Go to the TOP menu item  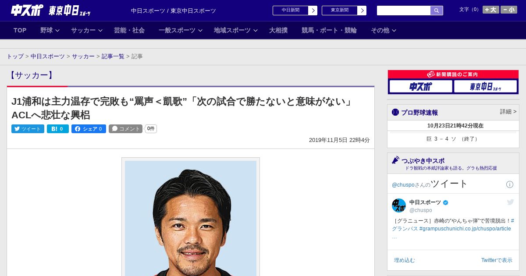coord(20,30)
